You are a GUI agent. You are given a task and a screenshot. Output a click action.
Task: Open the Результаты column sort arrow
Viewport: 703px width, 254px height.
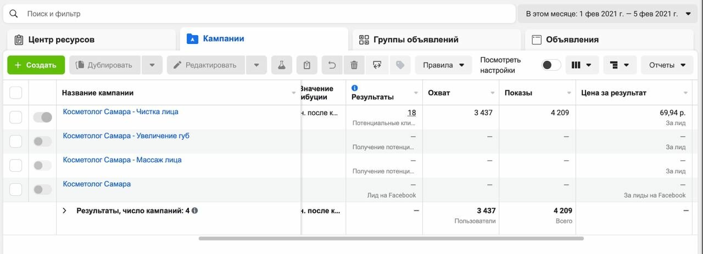(x=416, y=93)
